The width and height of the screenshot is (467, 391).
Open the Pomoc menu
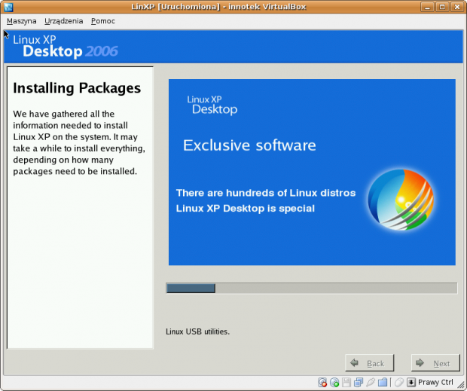(102, 21)
